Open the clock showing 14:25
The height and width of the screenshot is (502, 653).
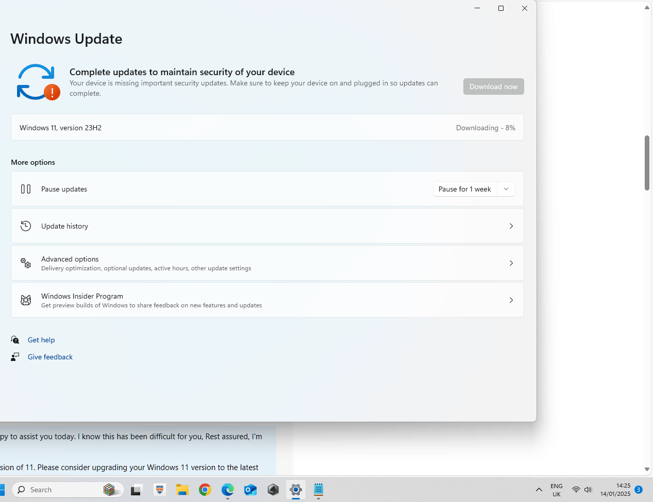(x=615, y=490)
